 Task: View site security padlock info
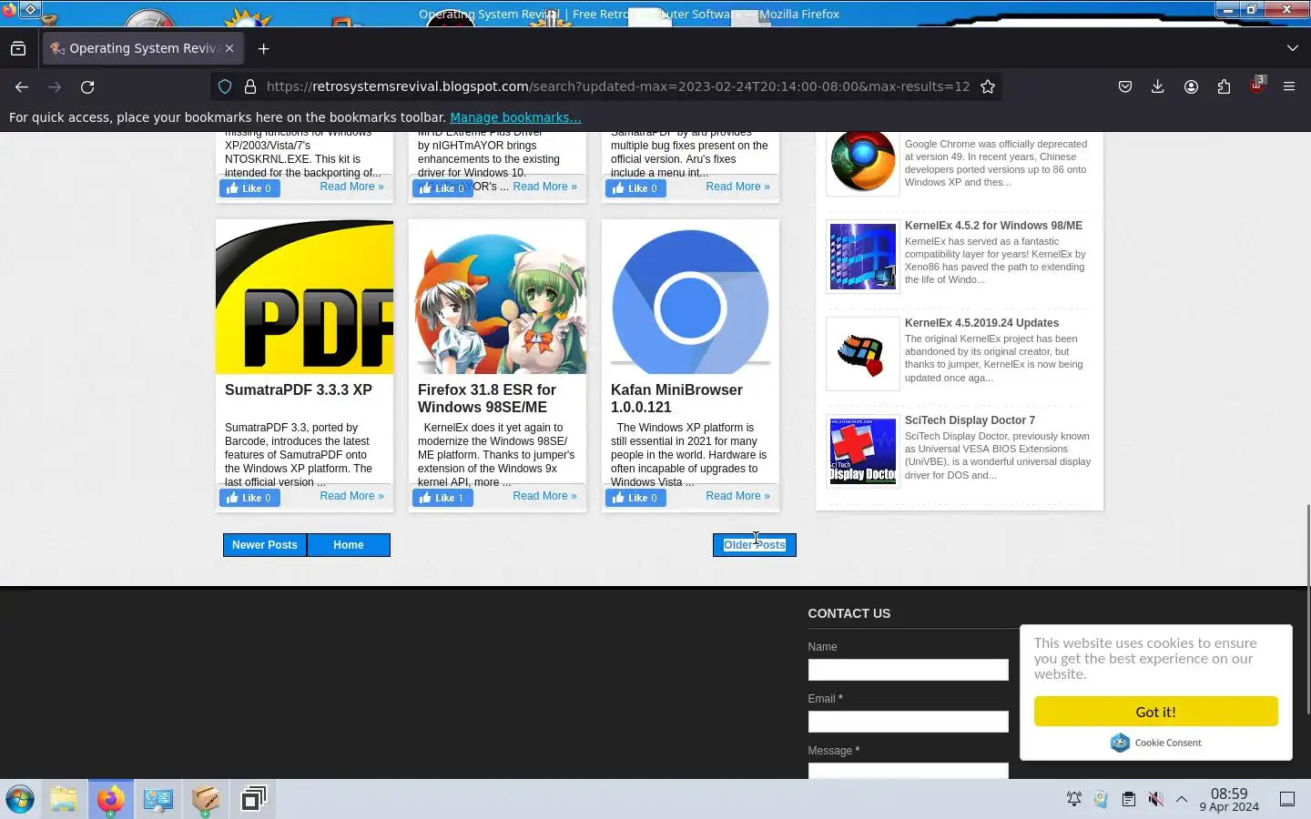coord(249,86)
